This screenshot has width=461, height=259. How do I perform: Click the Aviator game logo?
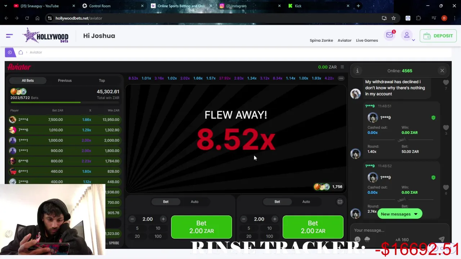(19, 67)
